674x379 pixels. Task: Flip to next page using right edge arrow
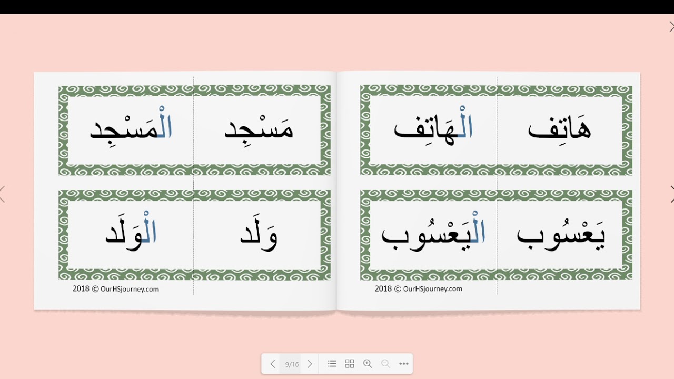(x=672, y=194)
